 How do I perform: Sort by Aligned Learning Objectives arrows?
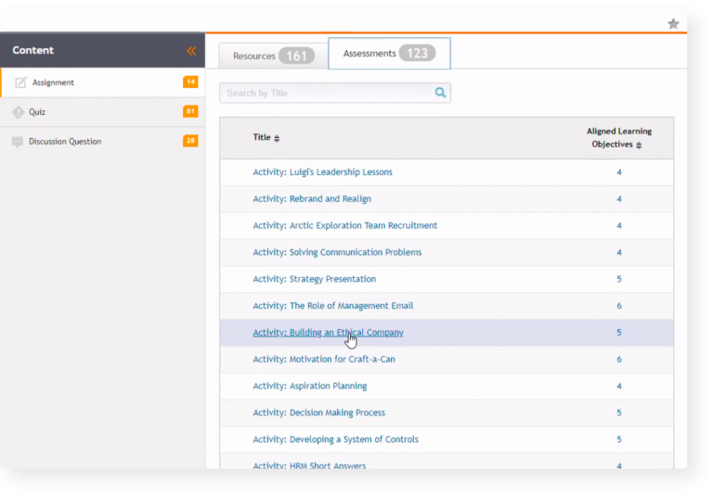click(x=639, y=145)
